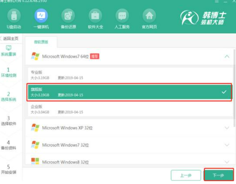
Task: Open the U盘启动 icon
Action: point(14,16)
